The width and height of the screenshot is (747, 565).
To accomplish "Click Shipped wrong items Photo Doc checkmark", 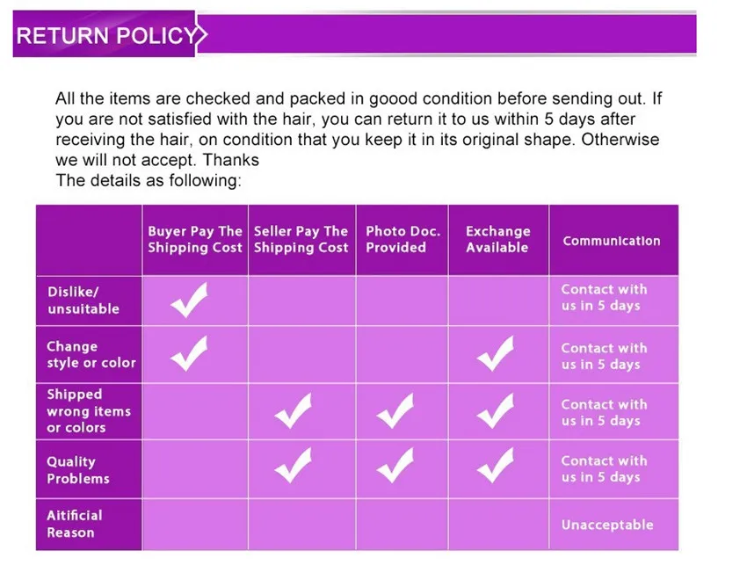I will (394, 411).
